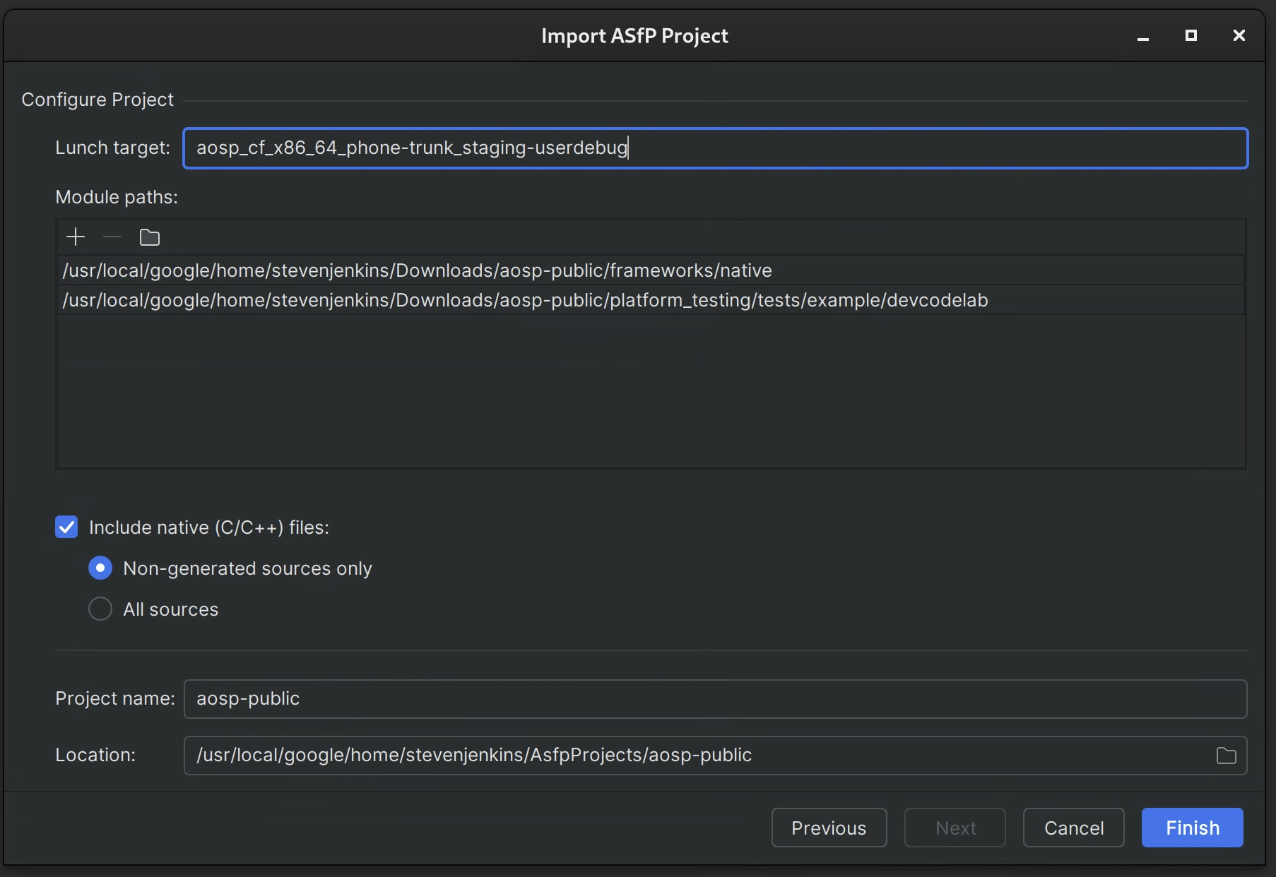Uncheck Include native (C/C++) files
1276x877 pixels.
pos(66,527)
